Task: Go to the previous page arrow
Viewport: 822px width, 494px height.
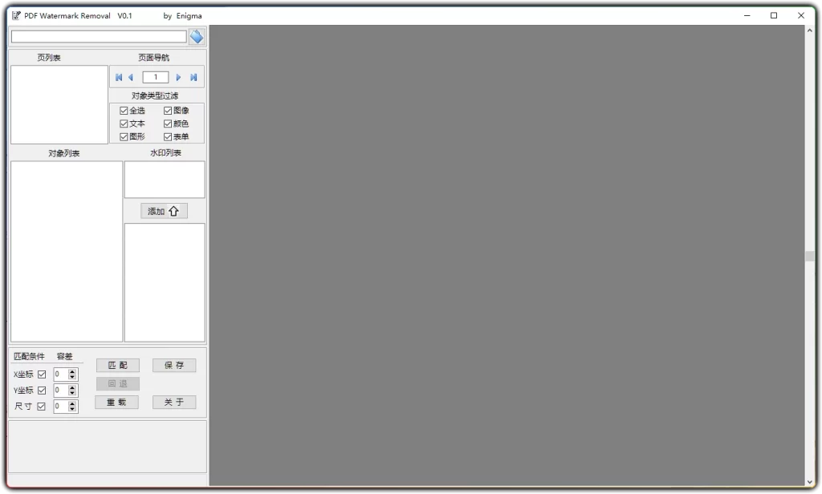Action: (131, 77)
